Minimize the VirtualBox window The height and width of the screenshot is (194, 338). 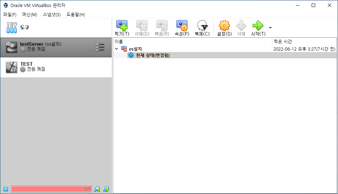[298, 5]
